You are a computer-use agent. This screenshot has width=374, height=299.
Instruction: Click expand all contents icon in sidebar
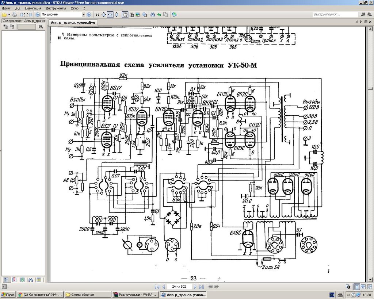point(5,27)
